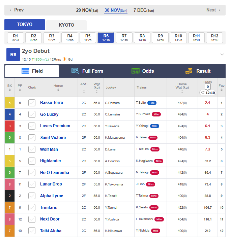This screenshot has width=230, height=241.
Task: Click the odds count box showing 0
Action: point(208,87)
